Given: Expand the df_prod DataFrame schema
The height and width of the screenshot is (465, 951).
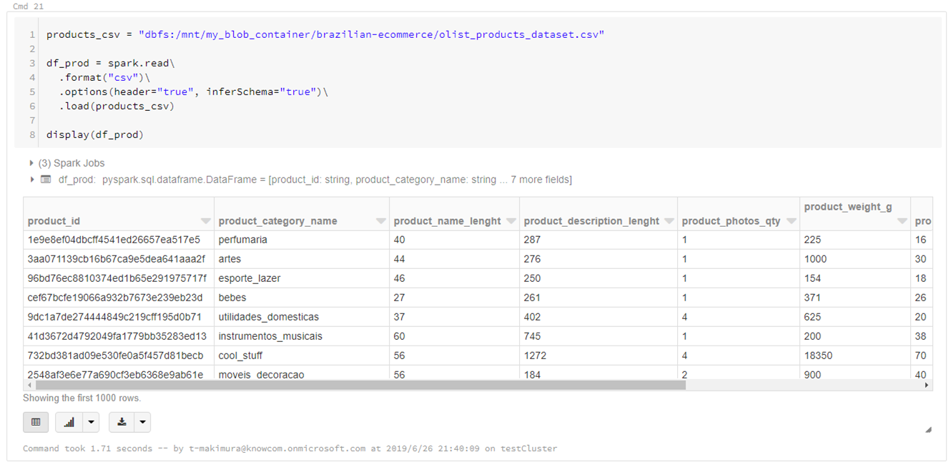Looking at the screenshot, I should pyautogui.click(x=31, y=180).
